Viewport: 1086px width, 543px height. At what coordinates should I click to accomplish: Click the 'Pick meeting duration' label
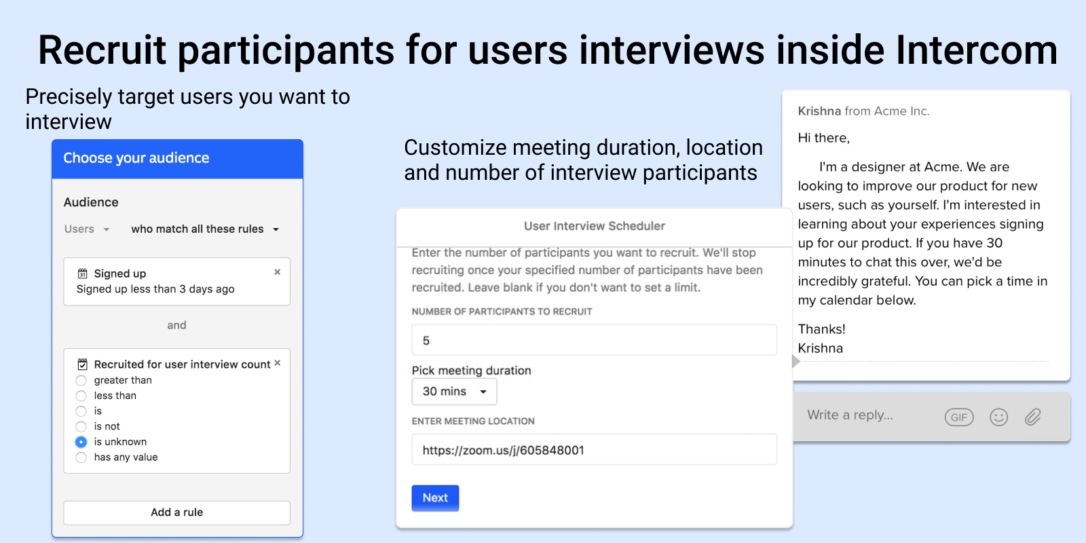[x=471, y=371]
